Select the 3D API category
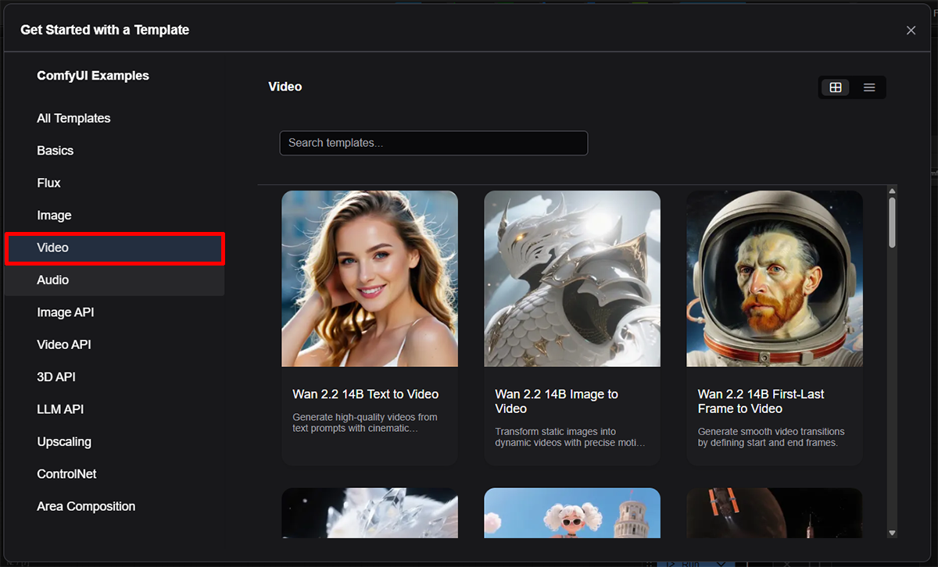The width and height of the screenshot is (938, 567). tap(114, 377)
